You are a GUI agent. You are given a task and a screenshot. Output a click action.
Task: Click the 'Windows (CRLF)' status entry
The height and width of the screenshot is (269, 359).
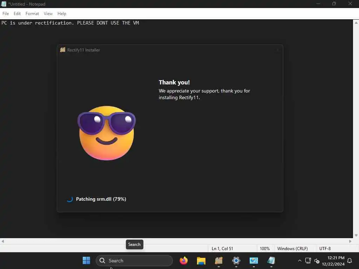(x=292, y=249)
